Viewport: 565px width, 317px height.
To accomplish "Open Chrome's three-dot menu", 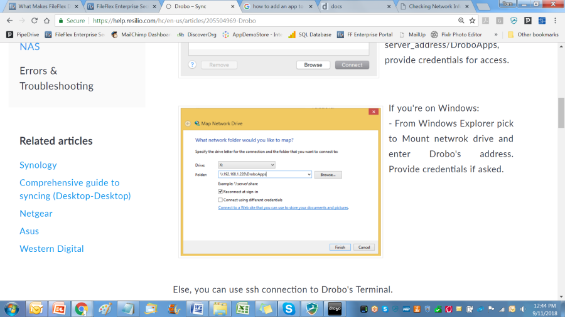I will coord(556,21).
